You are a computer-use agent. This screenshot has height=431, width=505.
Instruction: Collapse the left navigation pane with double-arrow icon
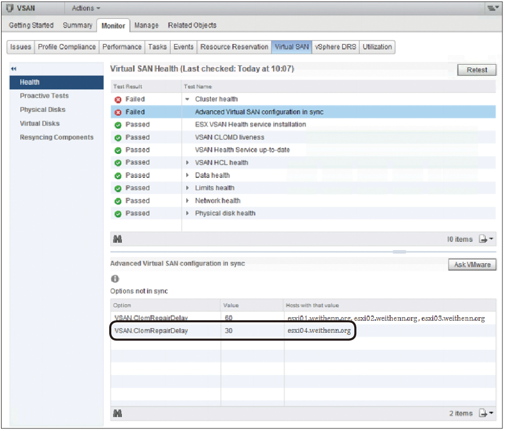[14, 69]
